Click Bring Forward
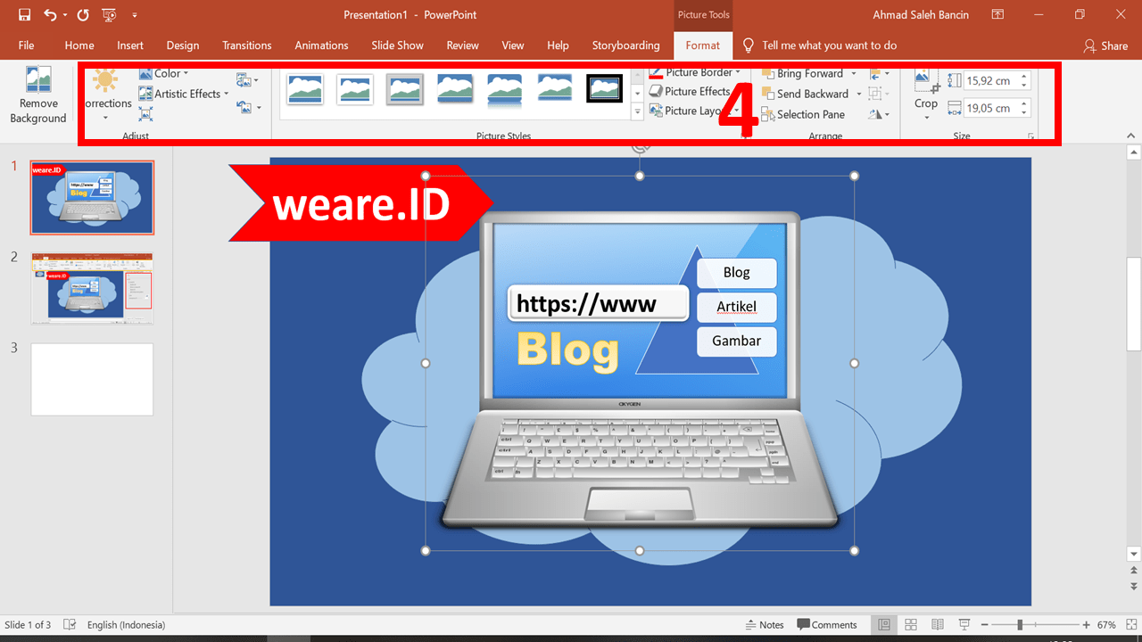 tap(801, 73)
